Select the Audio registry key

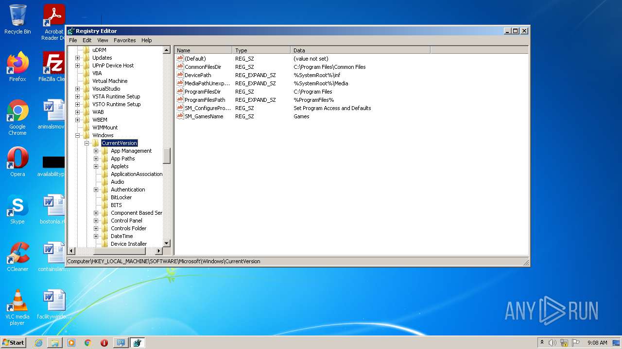117,182
